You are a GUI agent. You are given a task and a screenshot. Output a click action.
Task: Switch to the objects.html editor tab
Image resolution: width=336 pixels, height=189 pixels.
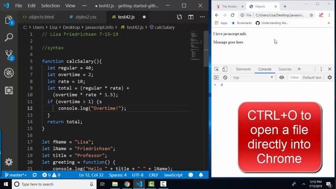[39, 17]
